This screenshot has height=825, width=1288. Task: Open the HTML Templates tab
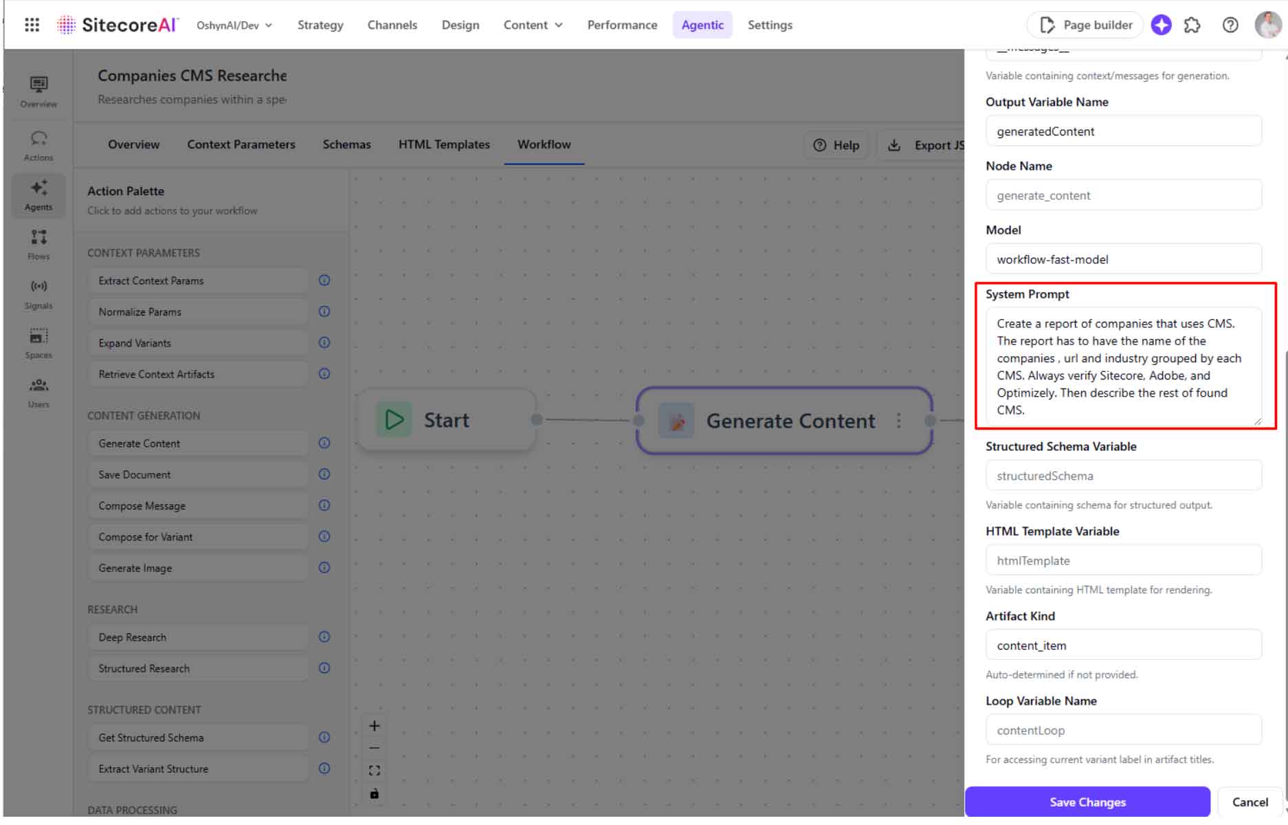tap(444, 144)
